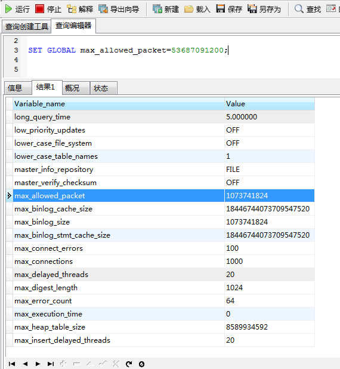This screenshot has width=340, height=369.
Task: Run the query with the 运行 button
Action: (x=17, y=9)
